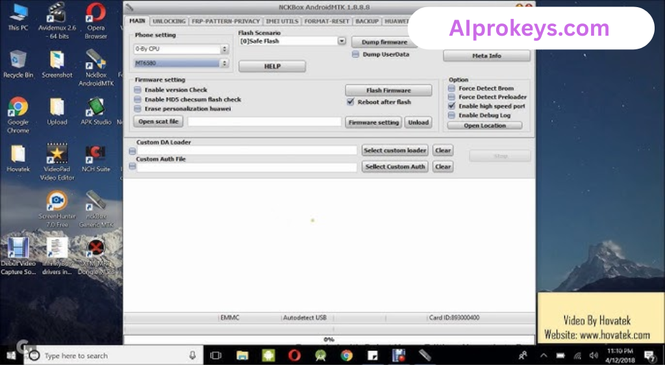Open the 0-By CPU selection dropdown
This screenshot has width=665, height=374.
(182, 49)
